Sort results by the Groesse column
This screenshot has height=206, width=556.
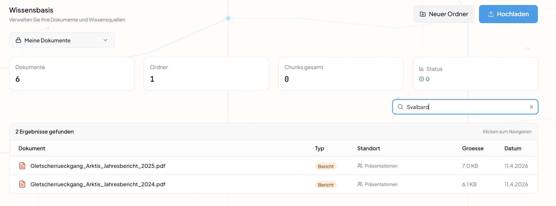tap(473, 148)
